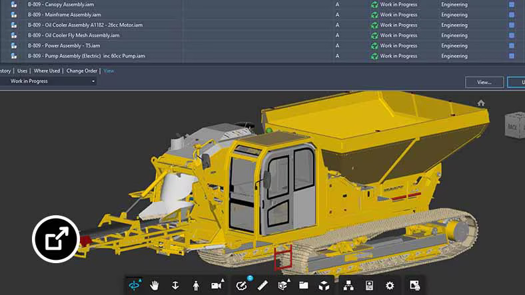Select the Zoom up-down arrow tool
Image resolution: width=525 pixels, height=295 pixels.
point(175,286)
